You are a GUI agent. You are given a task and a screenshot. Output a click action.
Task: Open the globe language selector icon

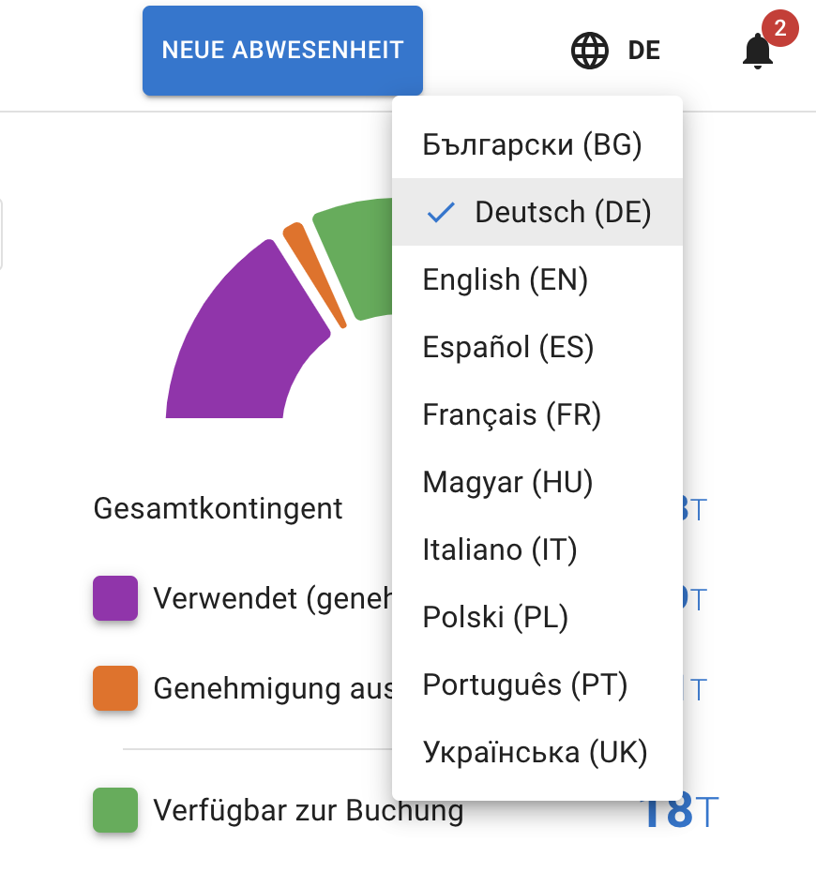[589, 50]
